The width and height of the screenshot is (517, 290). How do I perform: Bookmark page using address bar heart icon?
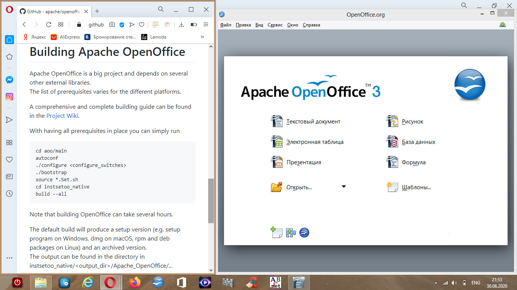pyautogui.click(x=142, y=25)
